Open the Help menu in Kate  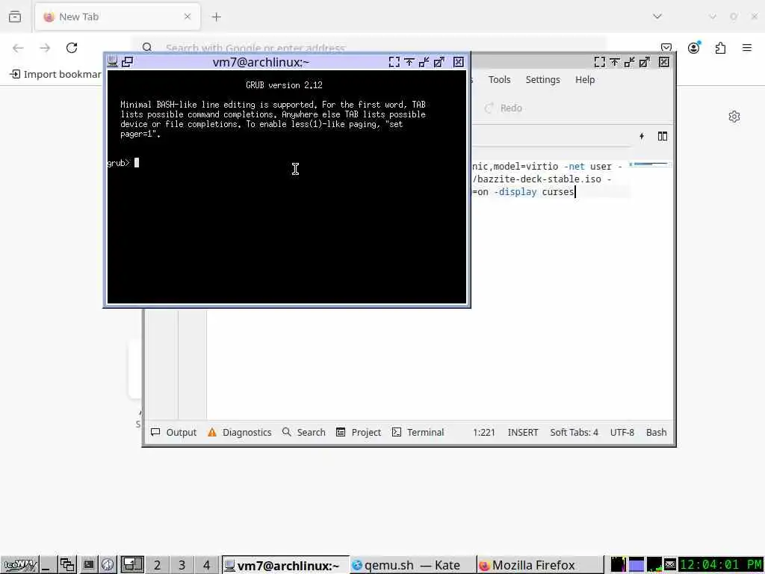(584, 79)
